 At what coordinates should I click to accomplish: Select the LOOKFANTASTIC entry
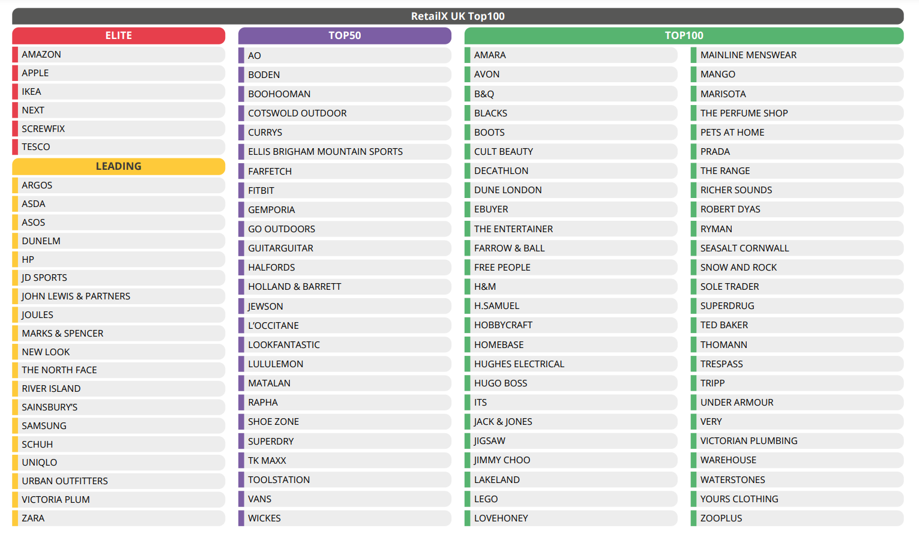coord(284,345)
